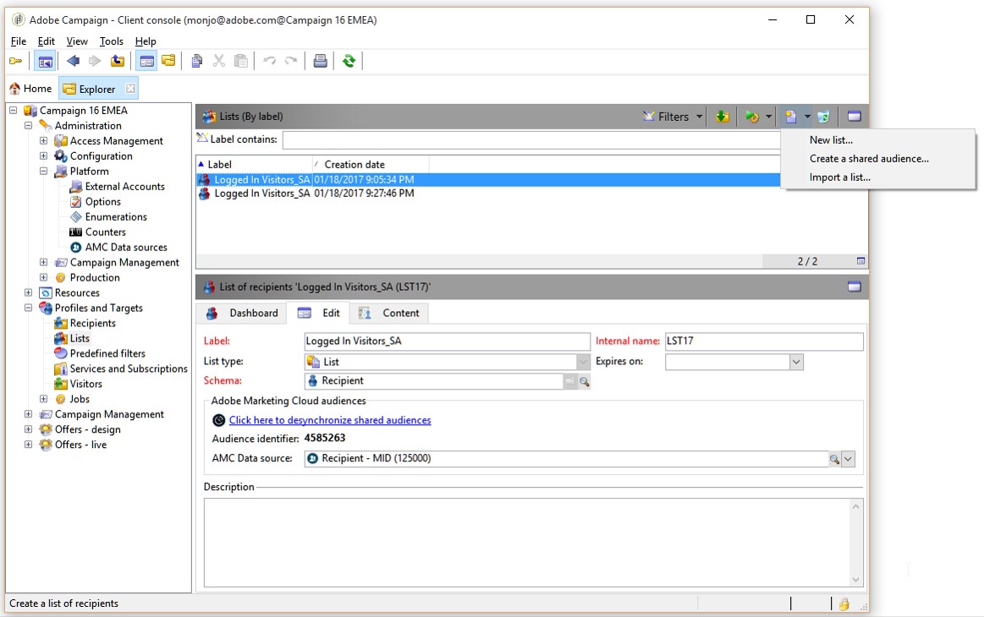Click inside the Description text area
This screenshot has width=984, height=617.
(x=527, y=543)
